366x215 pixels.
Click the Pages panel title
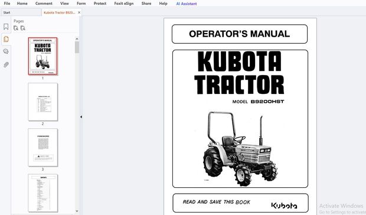pyautogui.click(x=19, y=21)
